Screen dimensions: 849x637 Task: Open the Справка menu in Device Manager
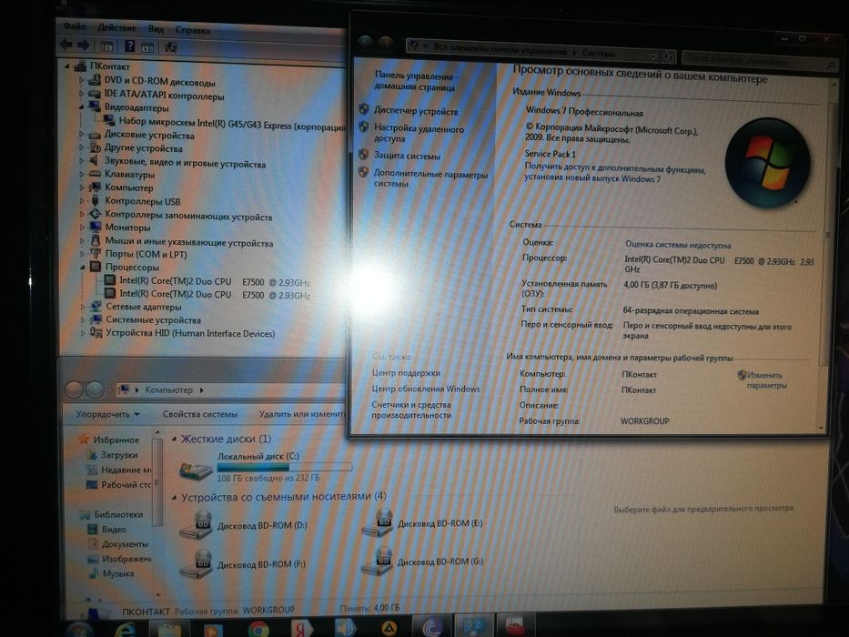coord(192,30)
